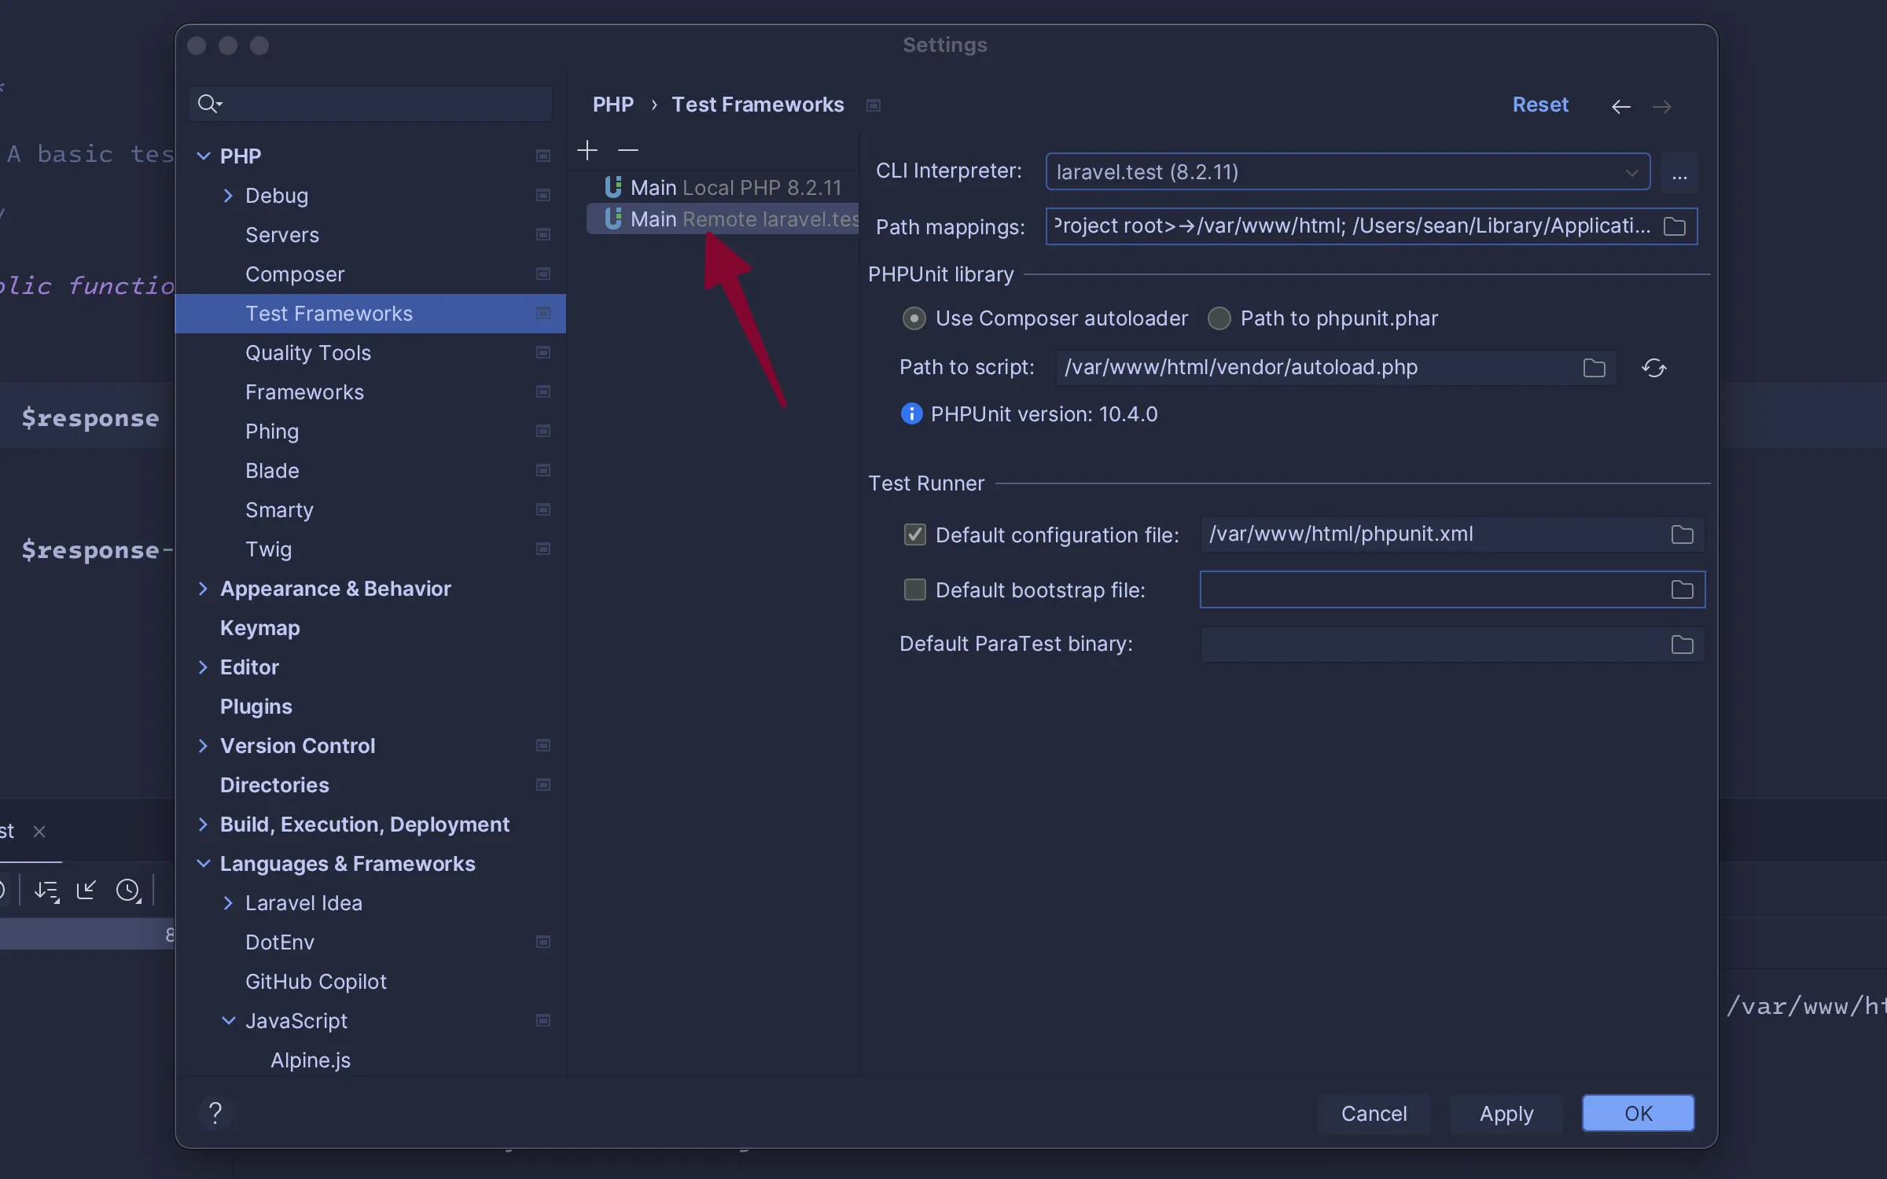The height and width of the screenshot is (1179, 1887).
Task: Select Main Remote laravel.test configuration
Action: pyautogui.click(x=723, y=219)
